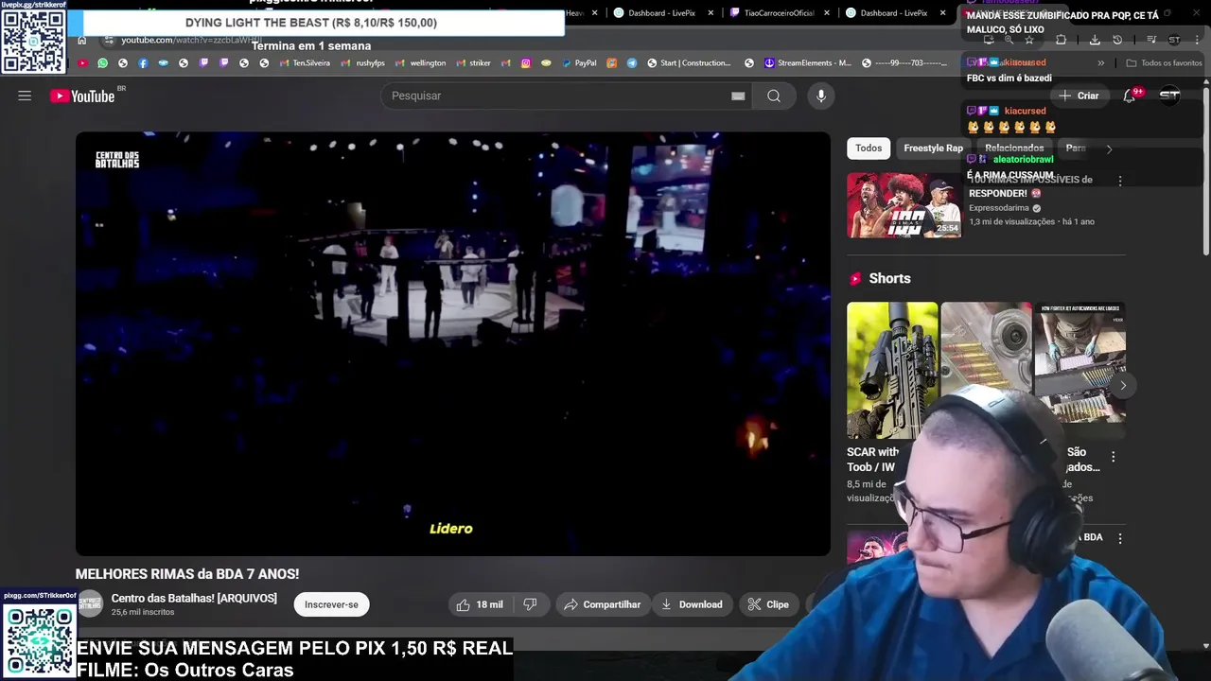The image size is (1211, 681).
Task: Open the StreamElements bookmark
Action: (807, 63)
